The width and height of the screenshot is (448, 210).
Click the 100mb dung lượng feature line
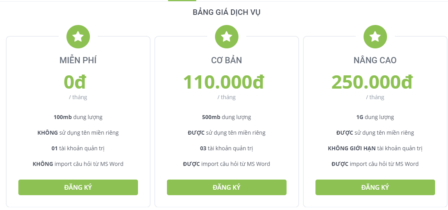(78, 117)
